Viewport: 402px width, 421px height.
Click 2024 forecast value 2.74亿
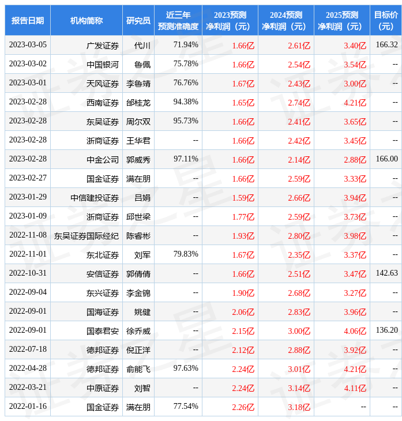(299, 103)
